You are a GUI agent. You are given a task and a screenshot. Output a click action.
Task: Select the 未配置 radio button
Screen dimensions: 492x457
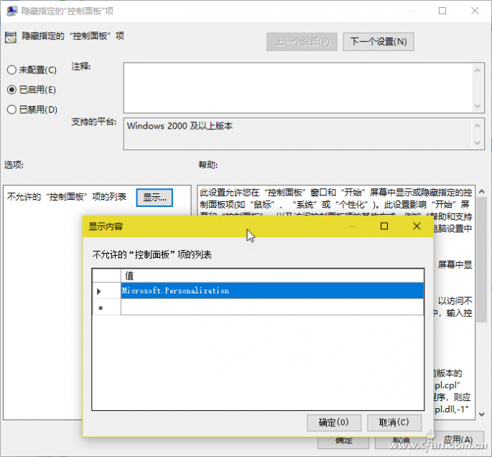tap(11, 70)
